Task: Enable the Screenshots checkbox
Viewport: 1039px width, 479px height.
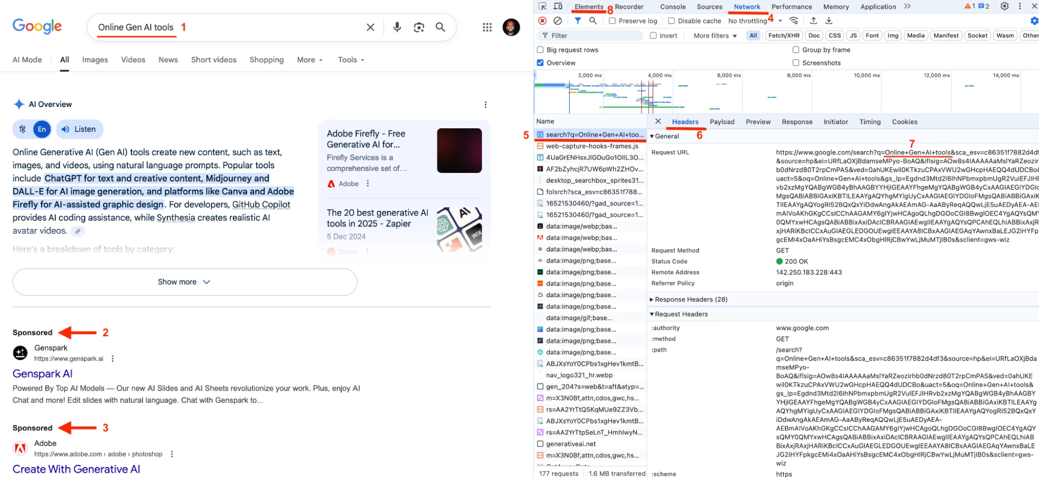Action: (x=796, y=63)
